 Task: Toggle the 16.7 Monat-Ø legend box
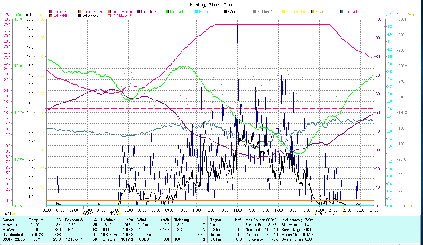(109, 16)
